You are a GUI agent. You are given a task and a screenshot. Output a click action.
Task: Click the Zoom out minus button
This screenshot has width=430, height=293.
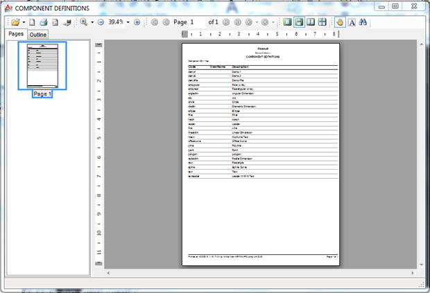(101, 22)
